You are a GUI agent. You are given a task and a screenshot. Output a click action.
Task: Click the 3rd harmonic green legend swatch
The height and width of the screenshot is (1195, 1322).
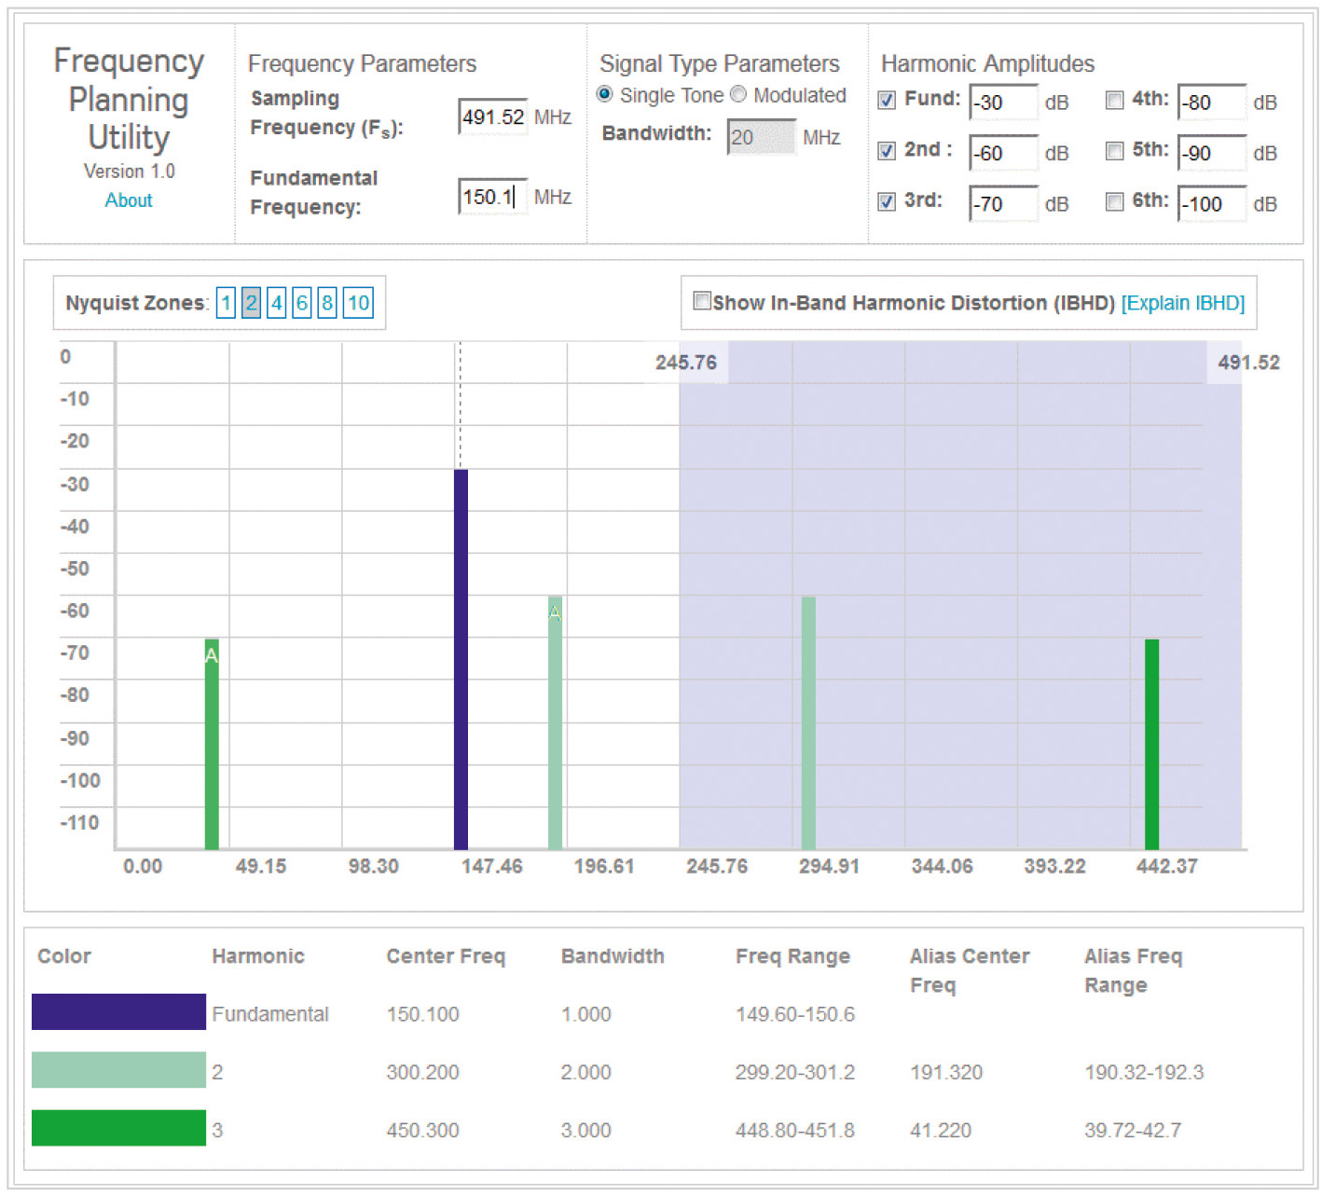118,1128
